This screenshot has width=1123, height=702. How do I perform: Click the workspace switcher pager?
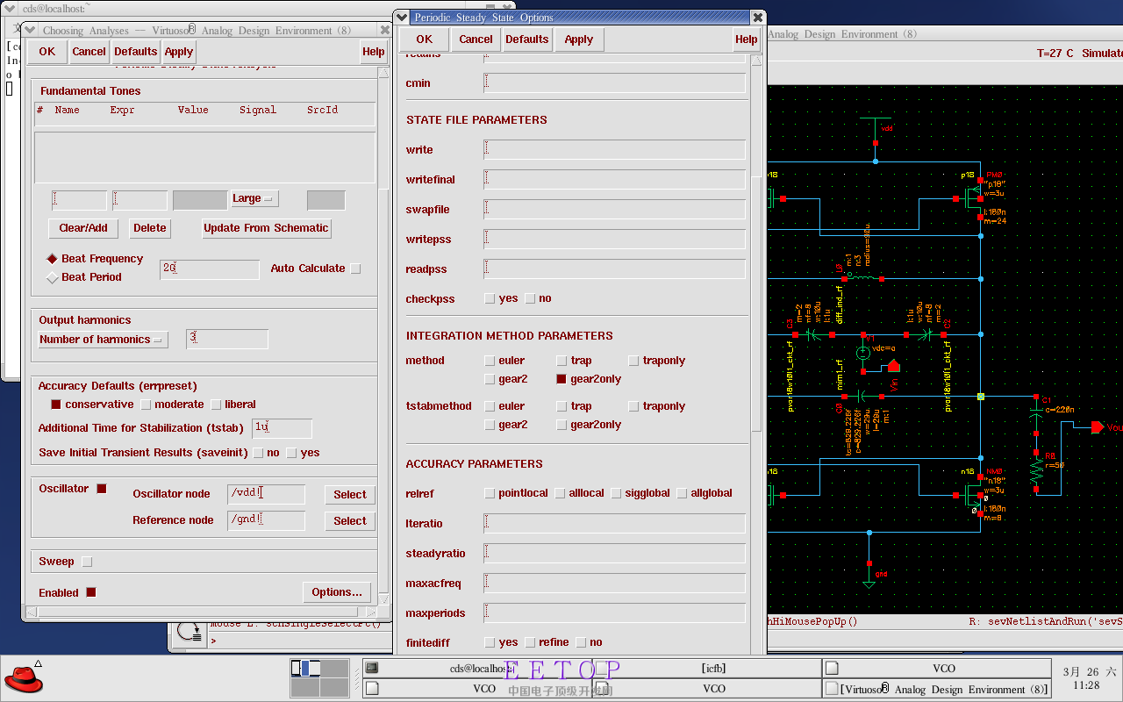click(x=320, y=678)
